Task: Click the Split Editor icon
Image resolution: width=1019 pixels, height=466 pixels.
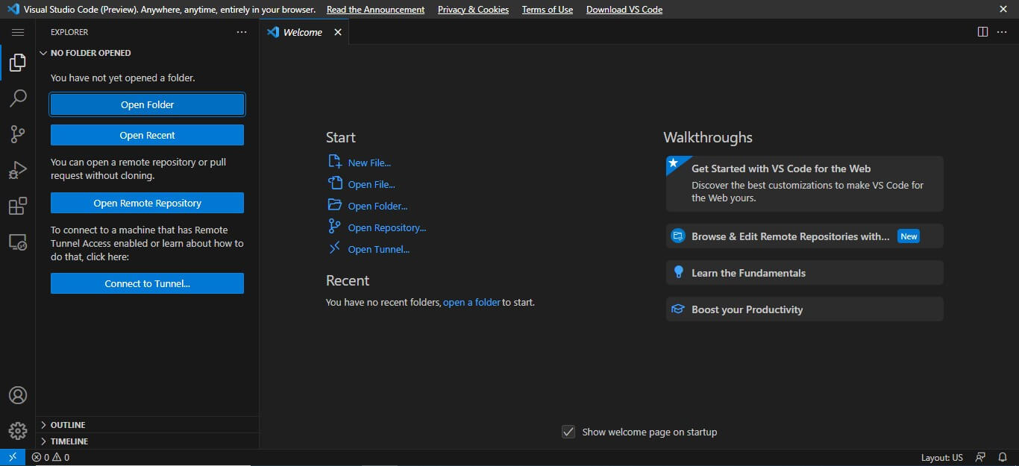Action: click(x=982, y=31)
